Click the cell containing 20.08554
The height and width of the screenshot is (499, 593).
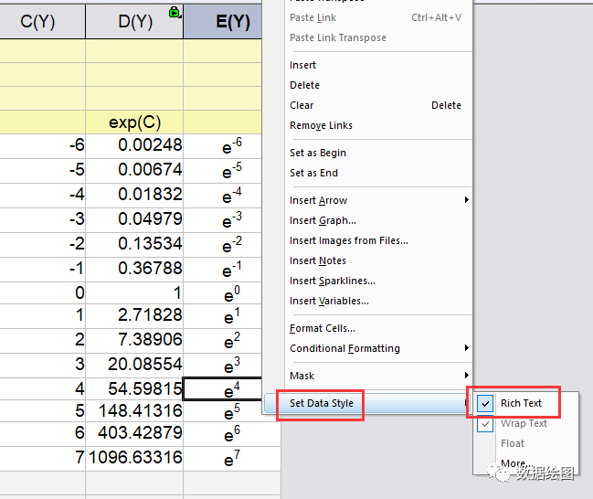[134, 365]
